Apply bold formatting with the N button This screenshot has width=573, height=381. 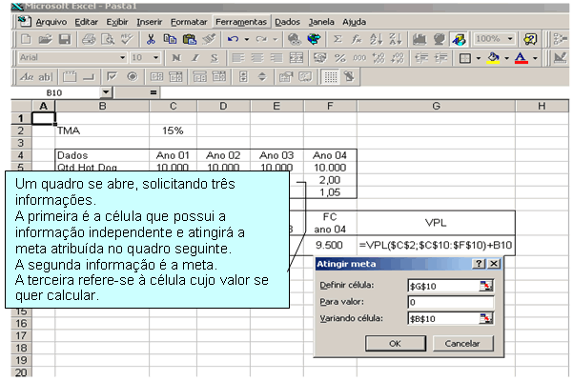pyautogui.click(x=176, y=58)
